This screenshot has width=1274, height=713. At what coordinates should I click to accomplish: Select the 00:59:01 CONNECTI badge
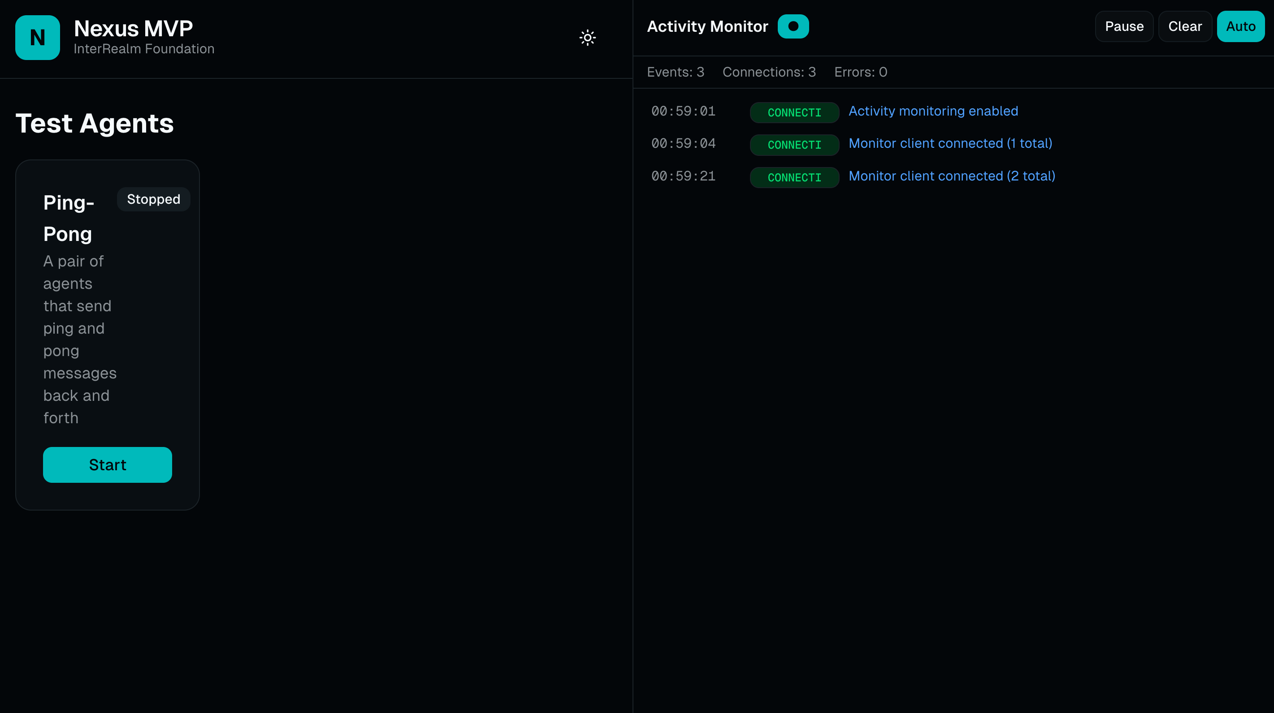[x=794, y=113]
